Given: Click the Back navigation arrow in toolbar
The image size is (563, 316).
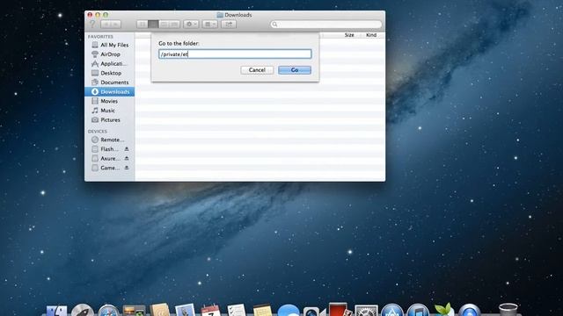Looking at the screenshot, I should pos(106,25).
